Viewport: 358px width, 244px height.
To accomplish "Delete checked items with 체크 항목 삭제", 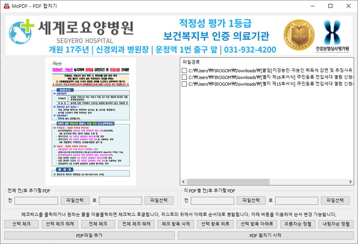I will coord(176,224).
